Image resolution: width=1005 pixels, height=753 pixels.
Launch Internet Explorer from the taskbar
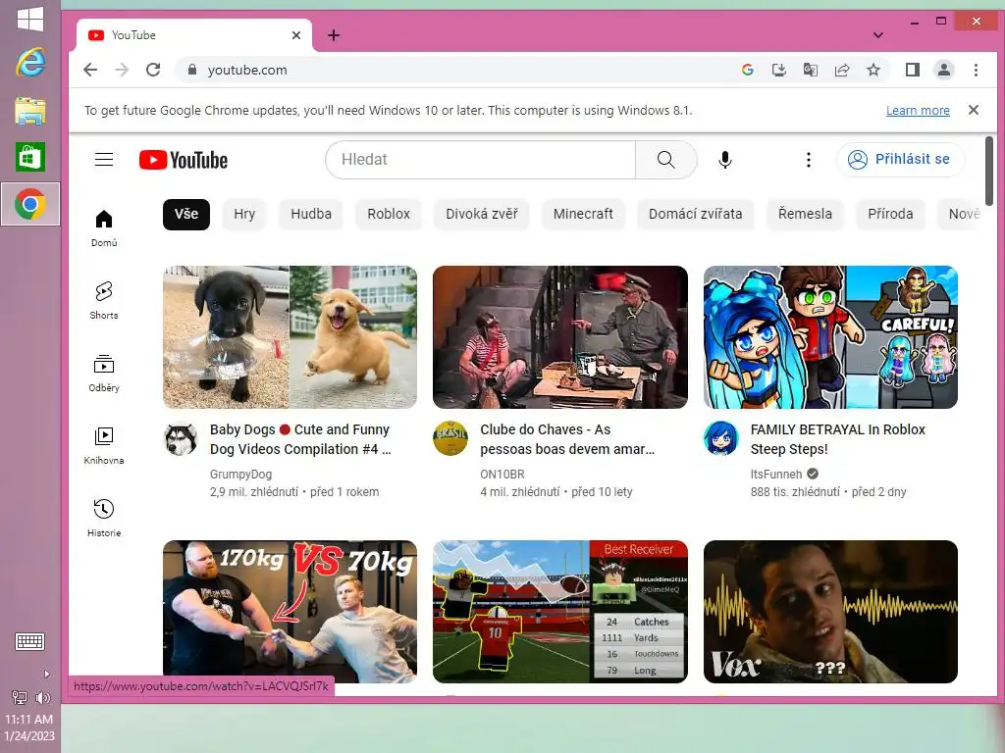point(30,62)
